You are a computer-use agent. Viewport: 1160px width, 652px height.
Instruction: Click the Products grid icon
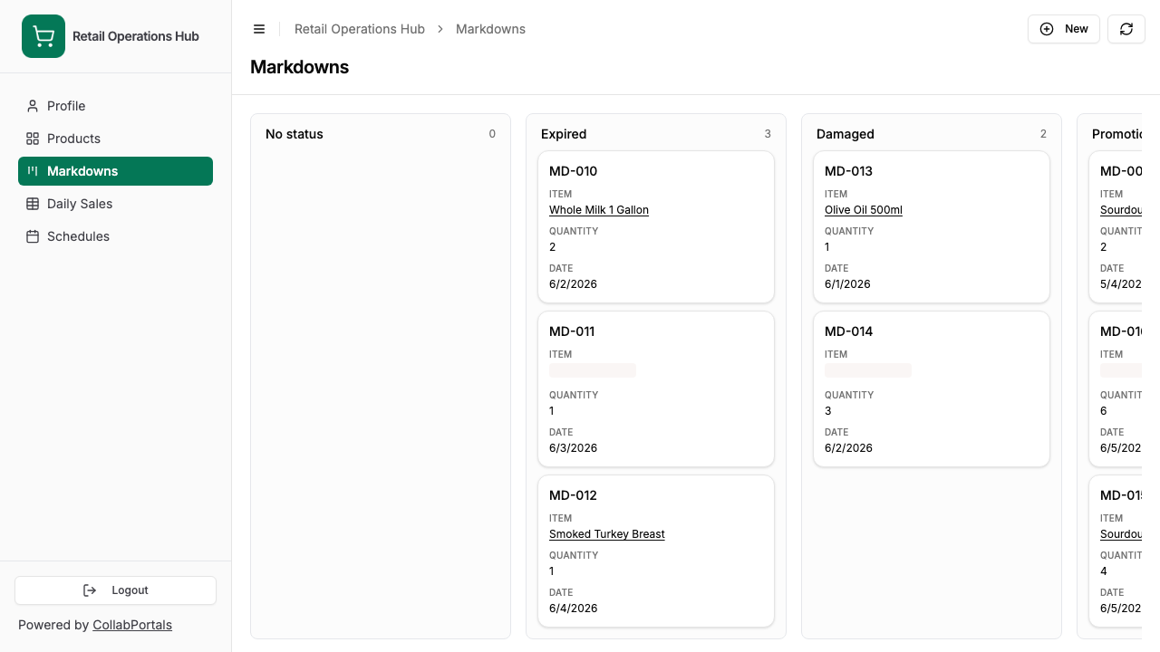click(33, 139)
